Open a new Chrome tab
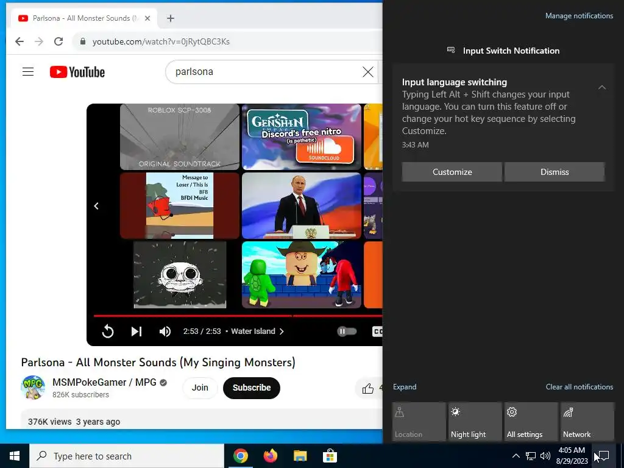 pos(171,18)
